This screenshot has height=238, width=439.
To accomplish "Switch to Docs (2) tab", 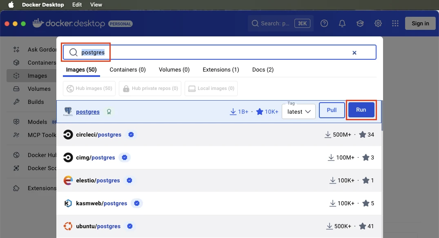I will click(x=263, y=70).
